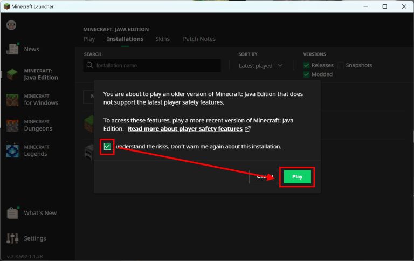Uncheck the "I understand the risks" checkbox
The width and height of the screenshot is (414, 261).
tap(107, 147)
